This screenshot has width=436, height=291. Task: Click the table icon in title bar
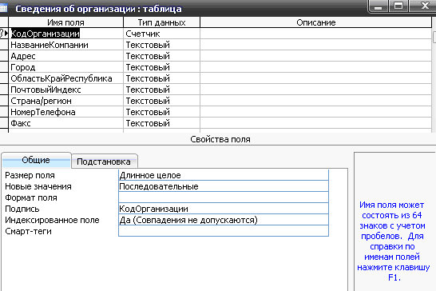point(3,8)
